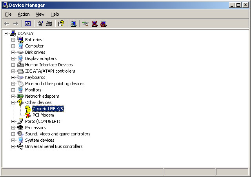The height and width of the screenshot is (177, 251).
Task: Click the Uninstall device toolbar icon
Action: [95, 24]
